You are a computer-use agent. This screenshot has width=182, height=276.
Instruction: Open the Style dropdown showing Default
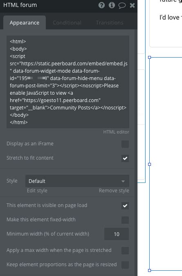click(77, 181)
